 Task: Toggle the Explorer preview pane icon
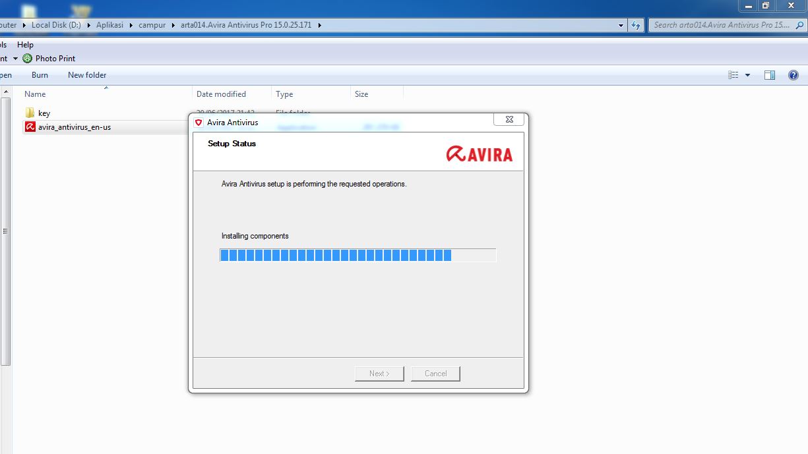769,75
